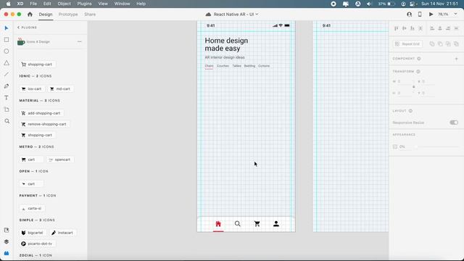Click the home icon in artboard nav bar

pos(218,224)
